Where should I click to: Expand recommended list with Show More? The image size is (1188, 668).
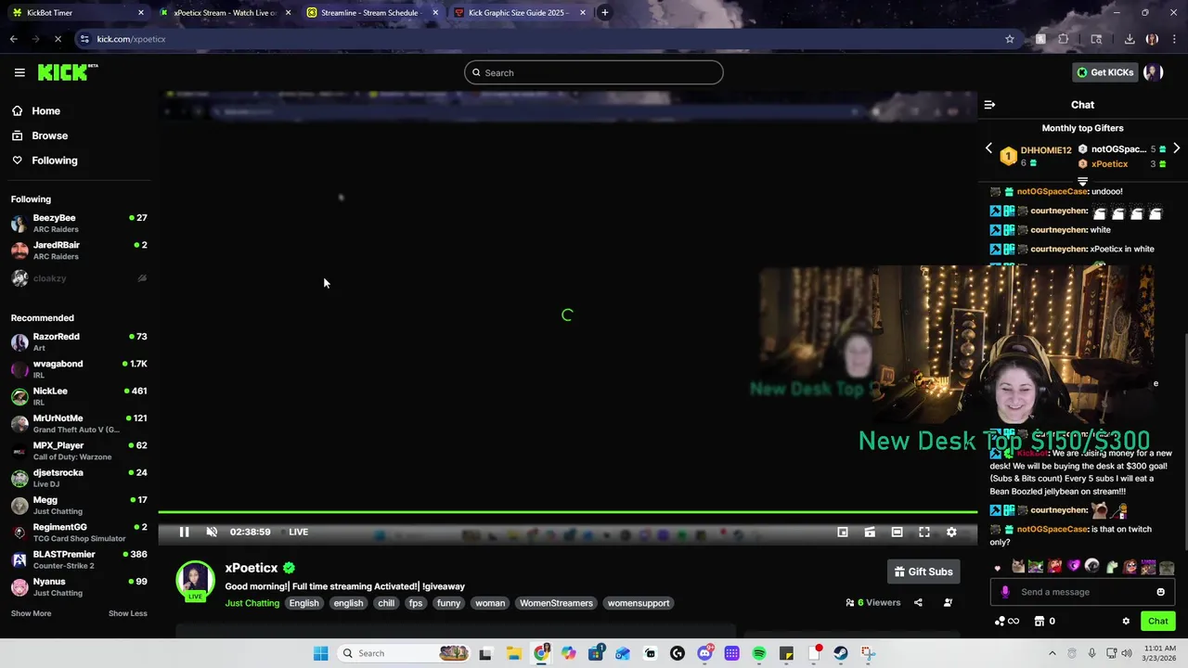point(31,613)
